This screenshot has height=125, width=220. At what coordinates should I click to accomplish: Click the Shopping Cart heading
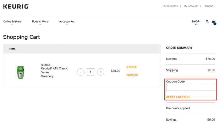(x=21, y=37)
